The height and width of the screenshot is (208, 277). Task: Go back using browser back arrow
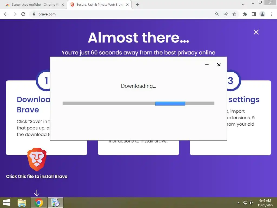[x=6, y=14]
